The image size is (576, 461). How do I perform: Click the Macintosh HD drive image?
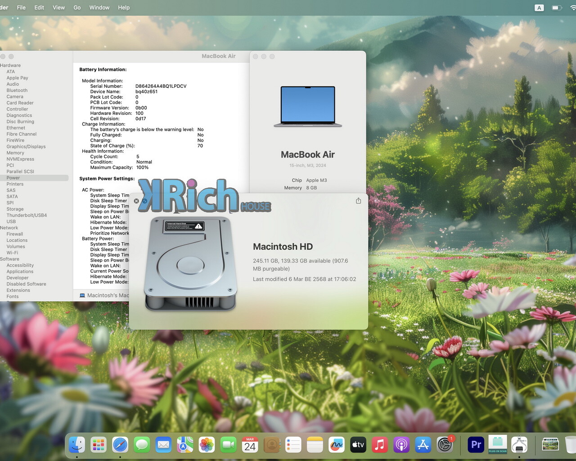(190, 263)
